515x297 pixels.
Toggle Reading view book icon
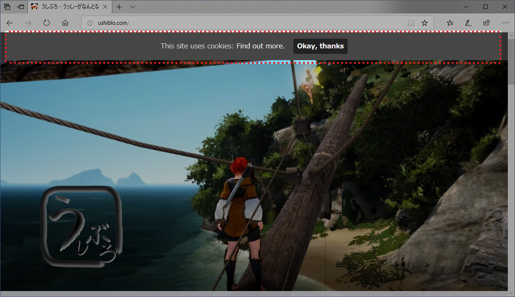pos(411,23)
